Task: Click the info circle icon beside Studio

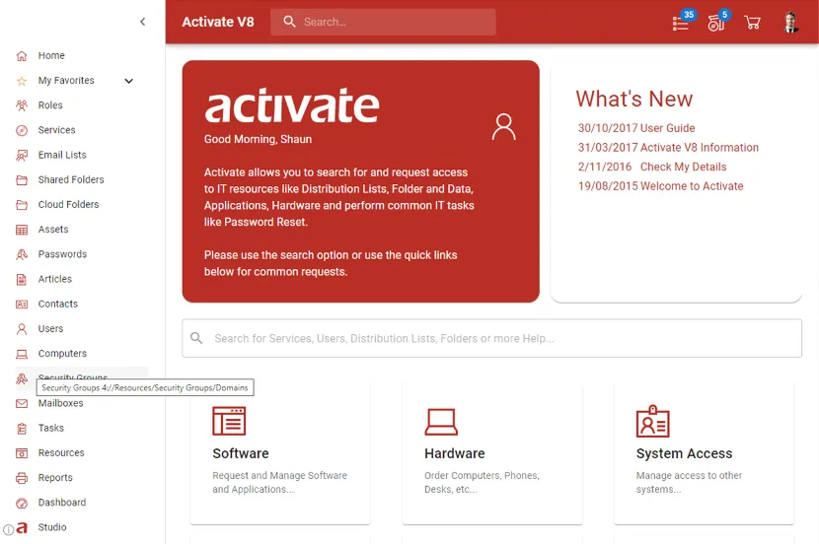Action: tap(8, 529)
